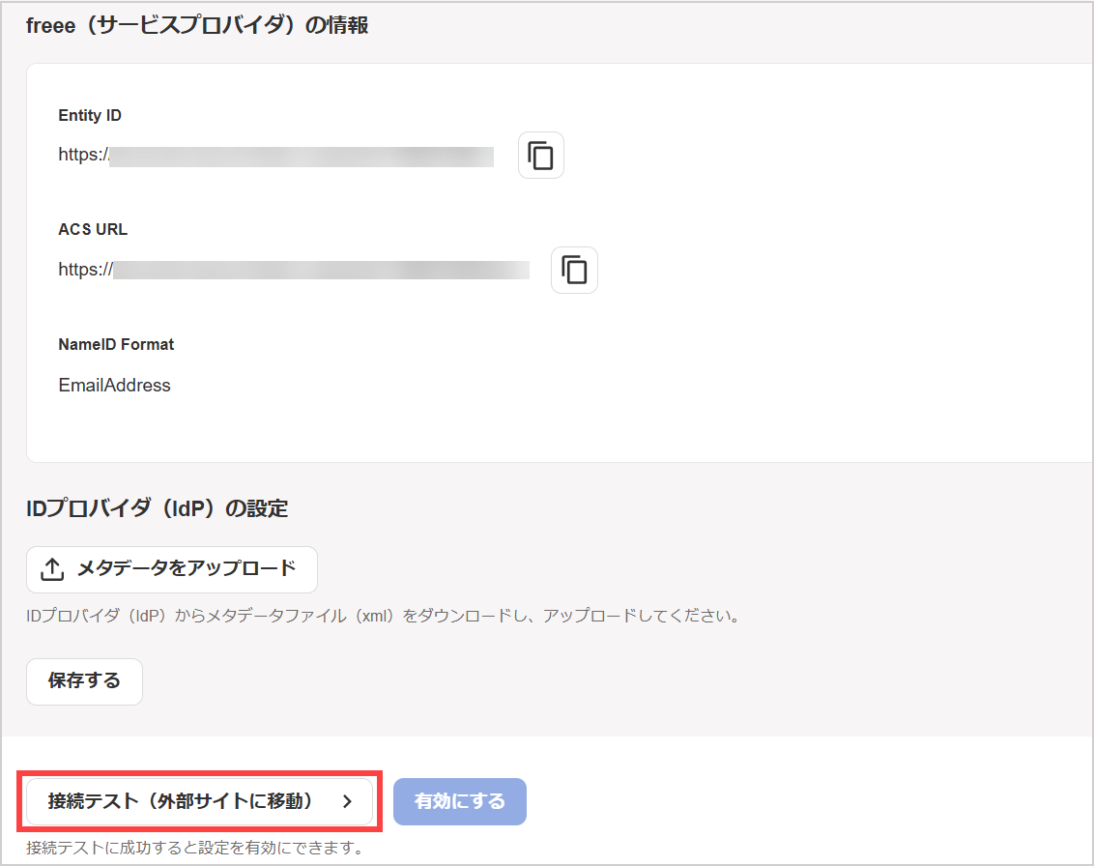This screenshot has width=1094, height=866.
Task: Click the ACS URL field label
Action: [x=93, y=230]
